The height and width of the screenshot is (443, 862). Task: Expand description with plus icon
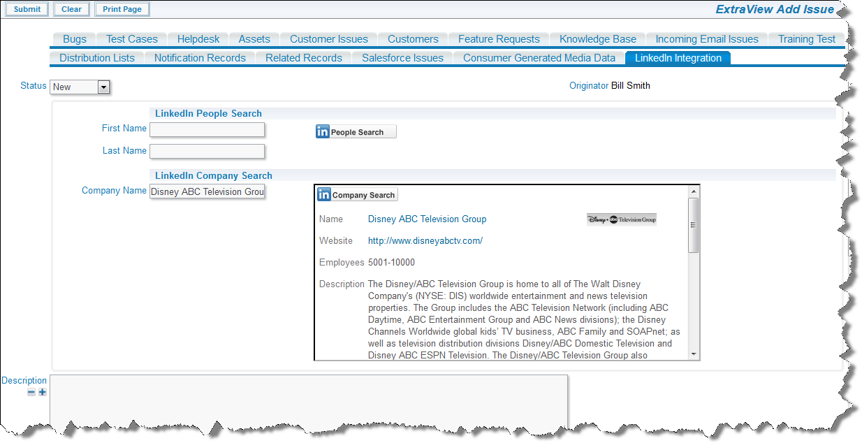(x=43, y=392)
